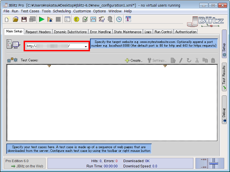
Task: Open the Test Cases menu
Action: [30, 11]
